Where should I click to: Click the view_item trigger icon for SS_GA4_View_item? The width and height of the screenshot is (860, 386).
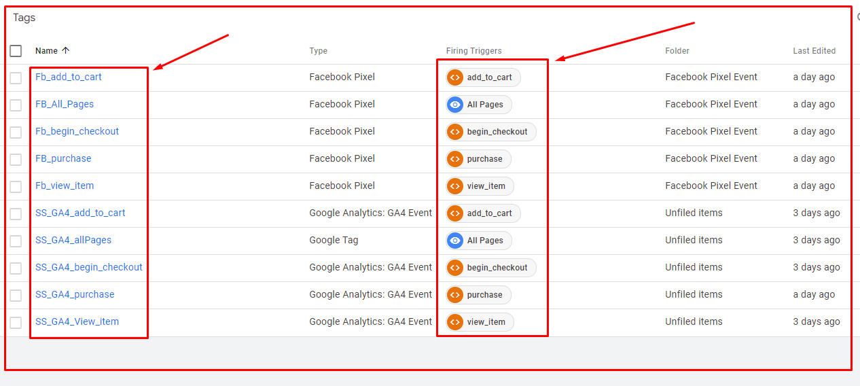pos(455,322)
